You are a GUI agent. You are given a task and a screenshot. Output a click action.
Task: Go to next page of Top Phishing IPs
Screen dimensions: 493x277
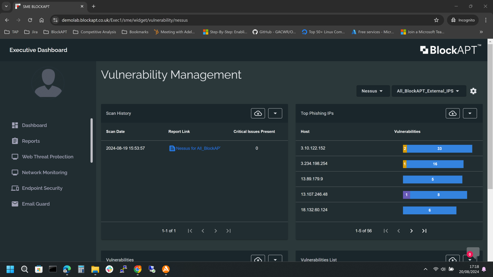click(x=411, y=231)
